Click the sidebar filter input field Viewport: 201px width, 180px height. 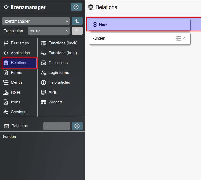coord(56,126)
